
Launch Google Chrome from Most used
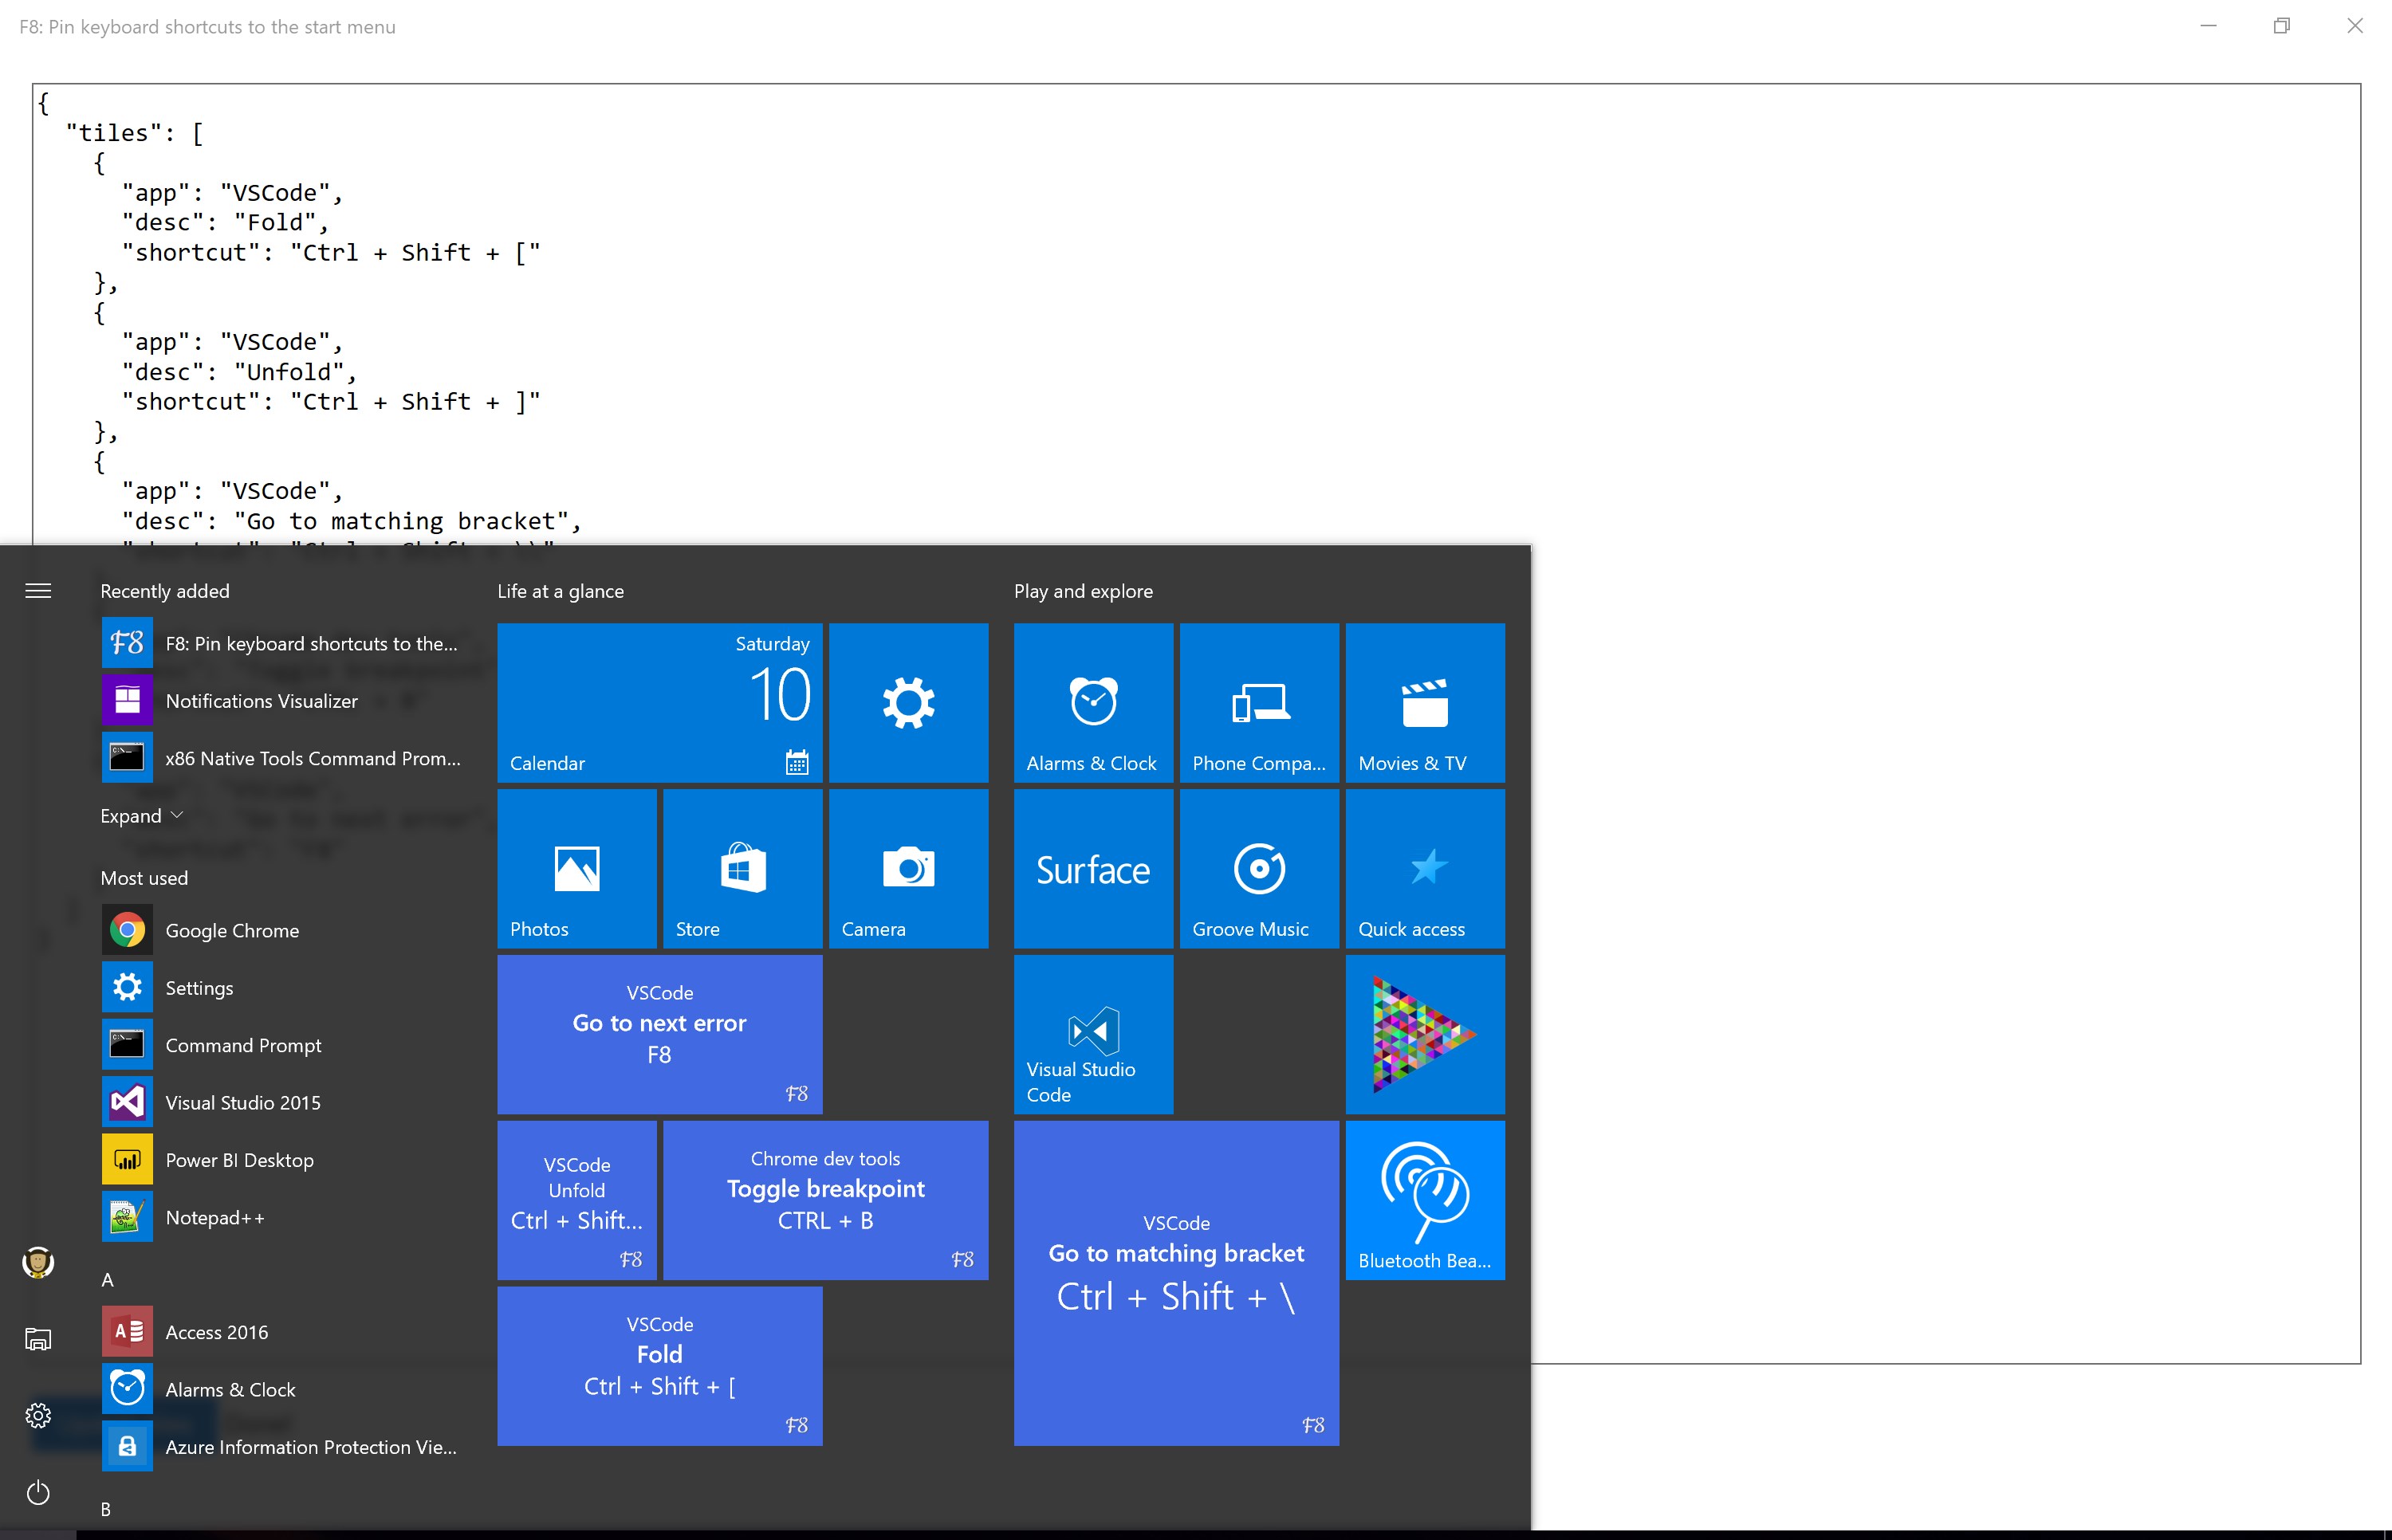[x=232, y=929]
